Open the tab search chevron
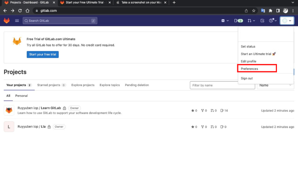298x179 pixels. point(293,2)
